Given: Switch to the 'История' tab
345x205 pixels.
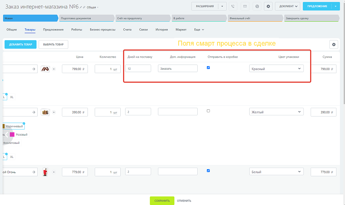Looking at the screenshot, I should coord(161,30).
